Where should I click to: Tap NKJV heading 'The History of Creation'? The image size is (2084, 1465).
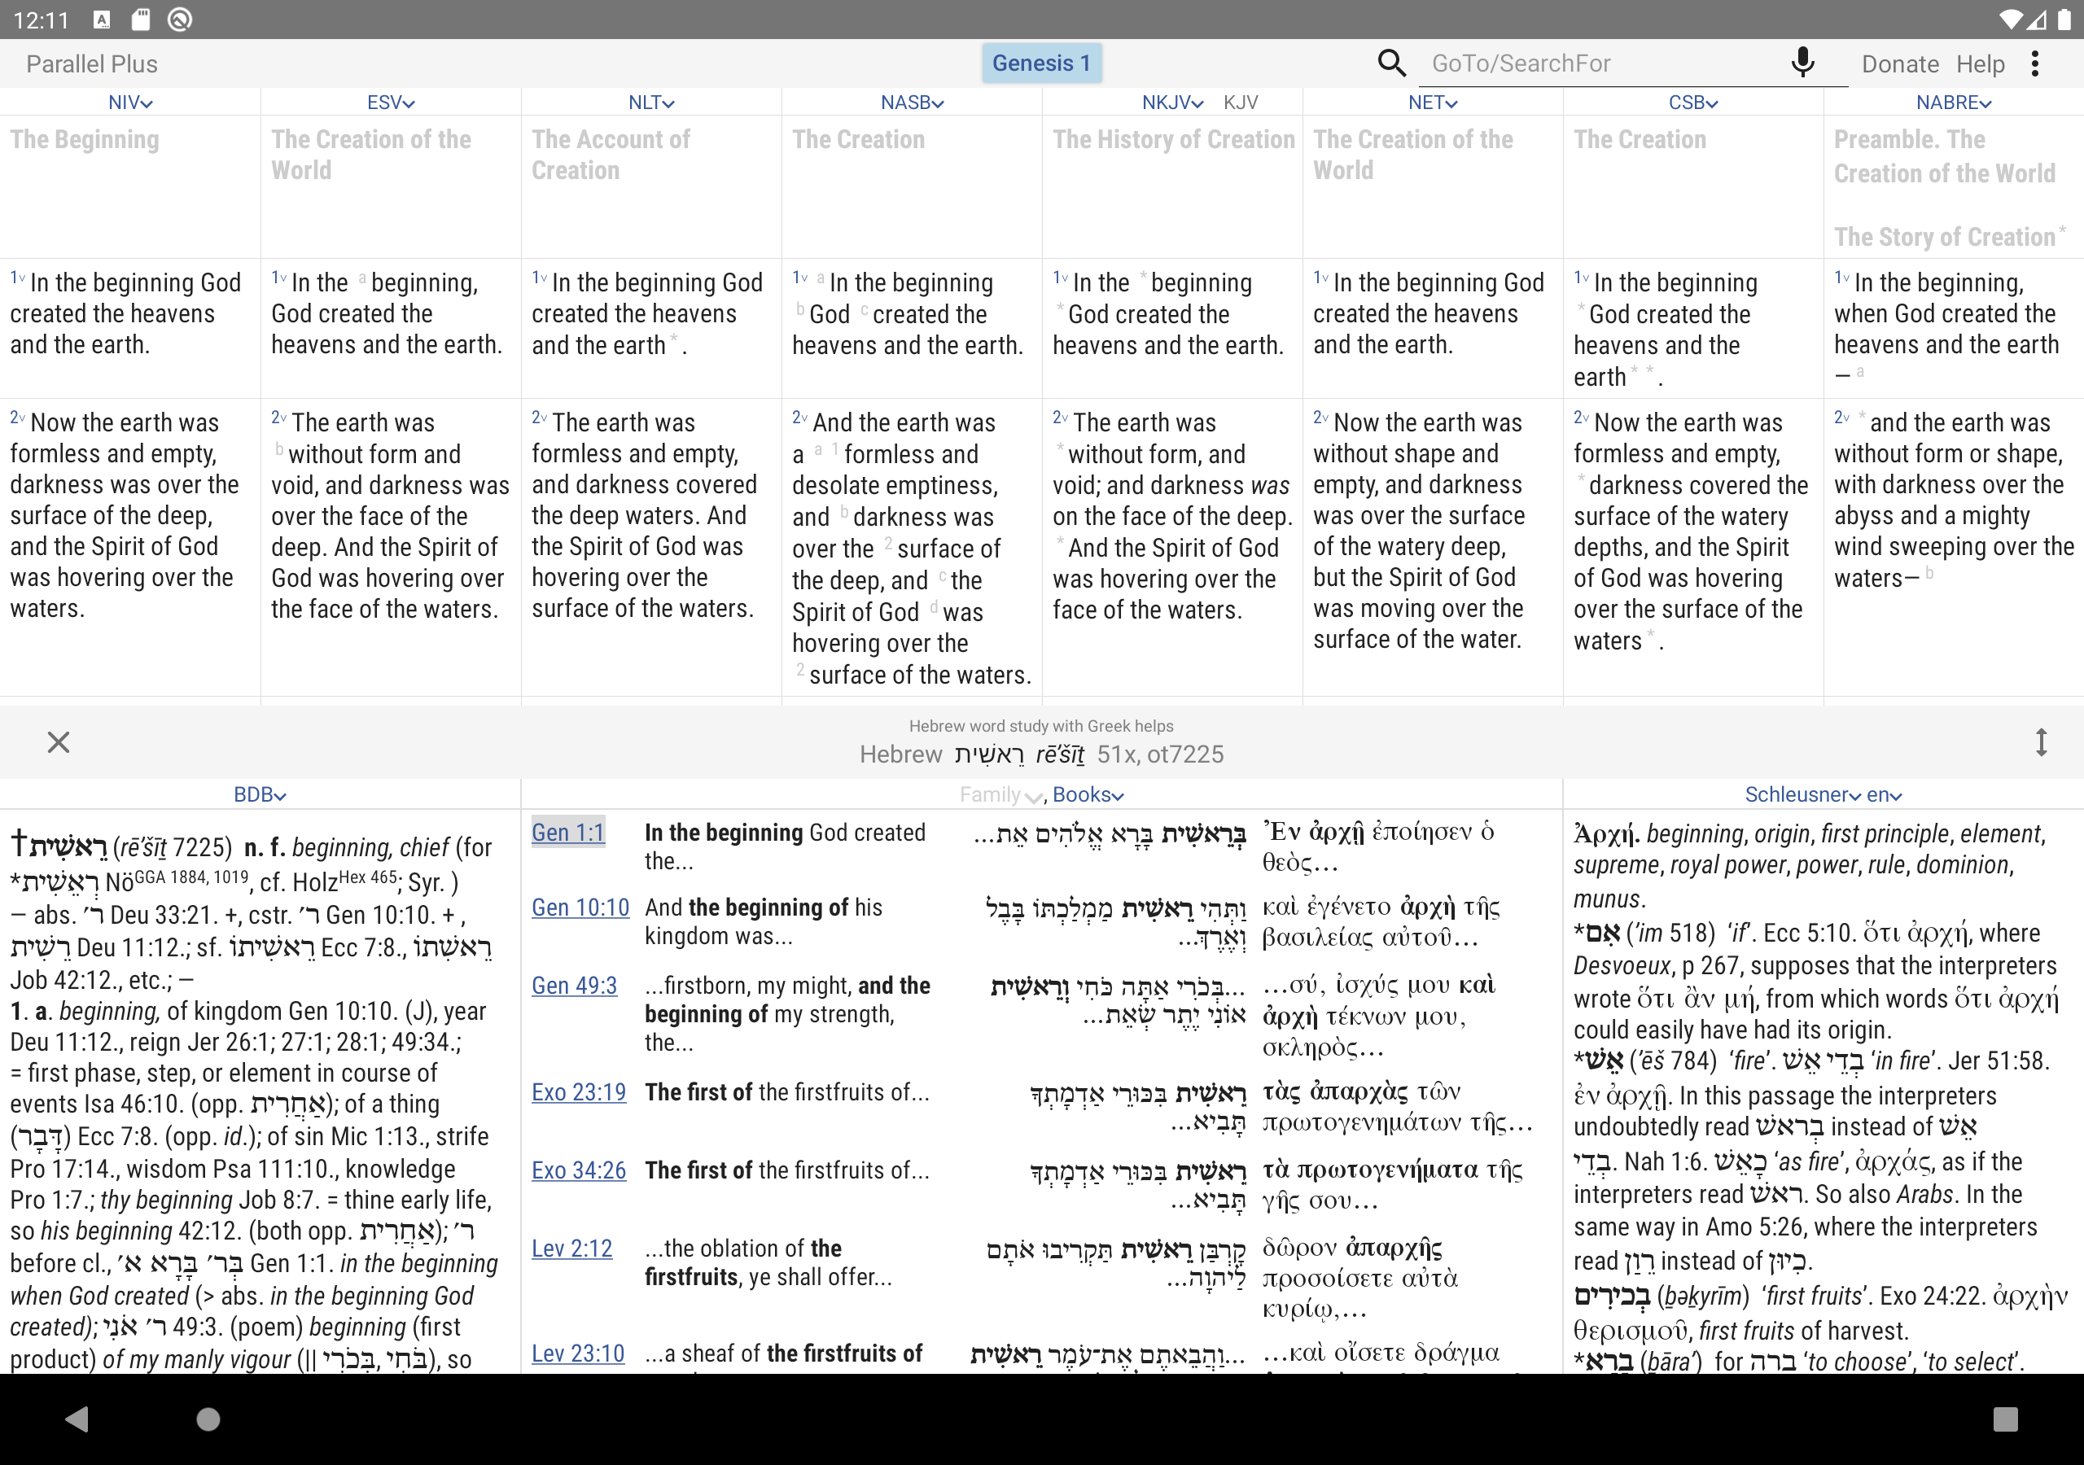tap(1174, 139)
